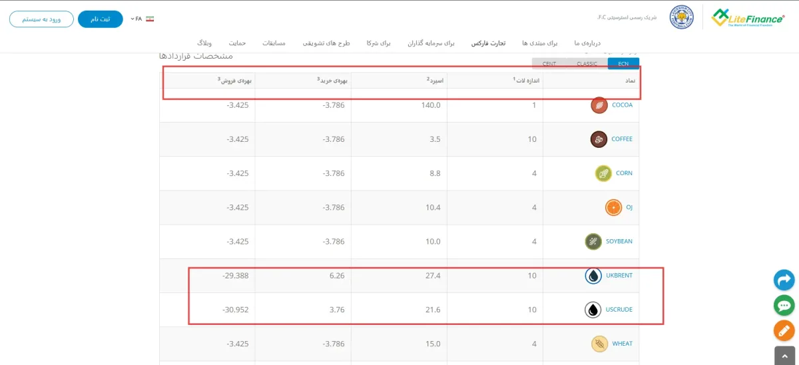Open the OJ symbol link

click(629, 207)
